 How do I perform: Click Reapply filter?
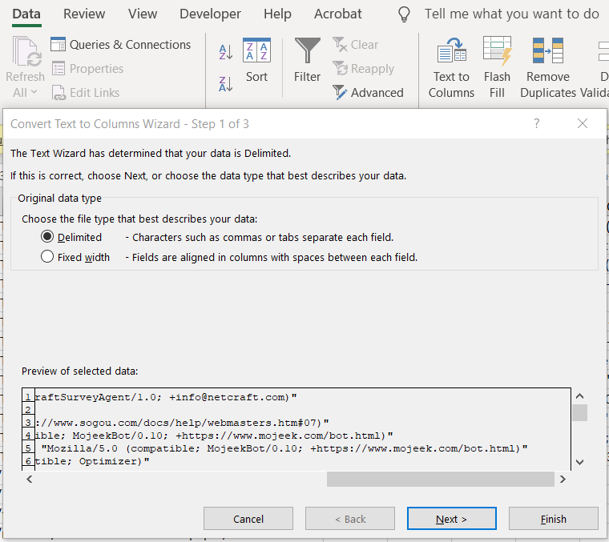[x=364, y=69]
